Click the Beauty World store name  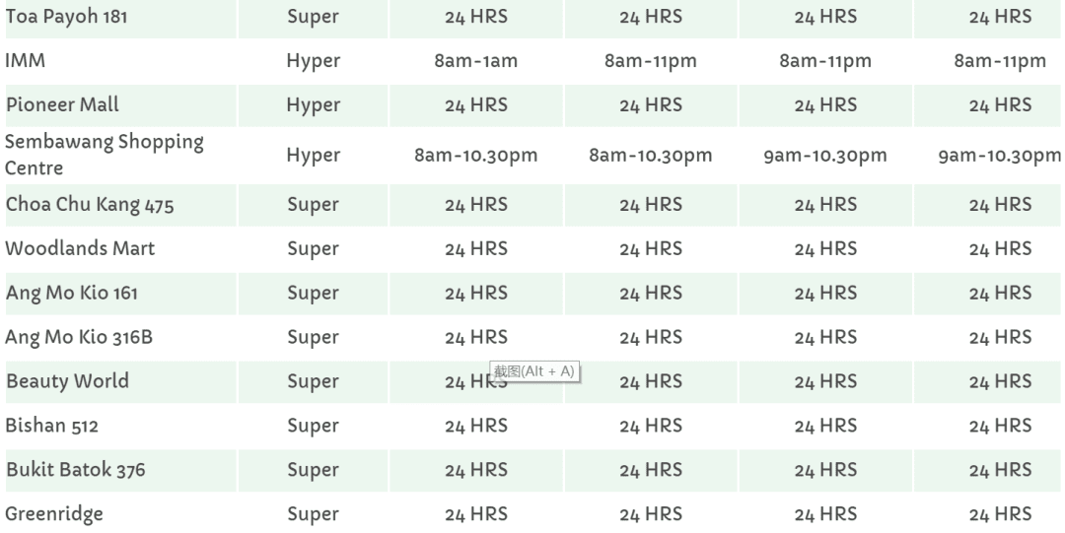[x=67, y=381]
